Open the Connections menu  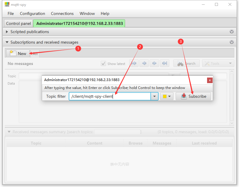click(x=62, y=13)
